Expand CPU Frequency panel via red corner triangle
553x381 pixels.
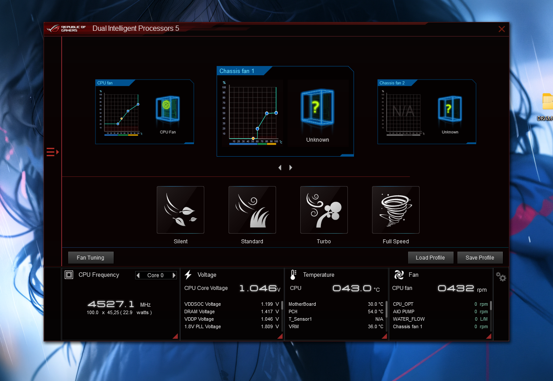pyautogui.click(x=175, y=336)
